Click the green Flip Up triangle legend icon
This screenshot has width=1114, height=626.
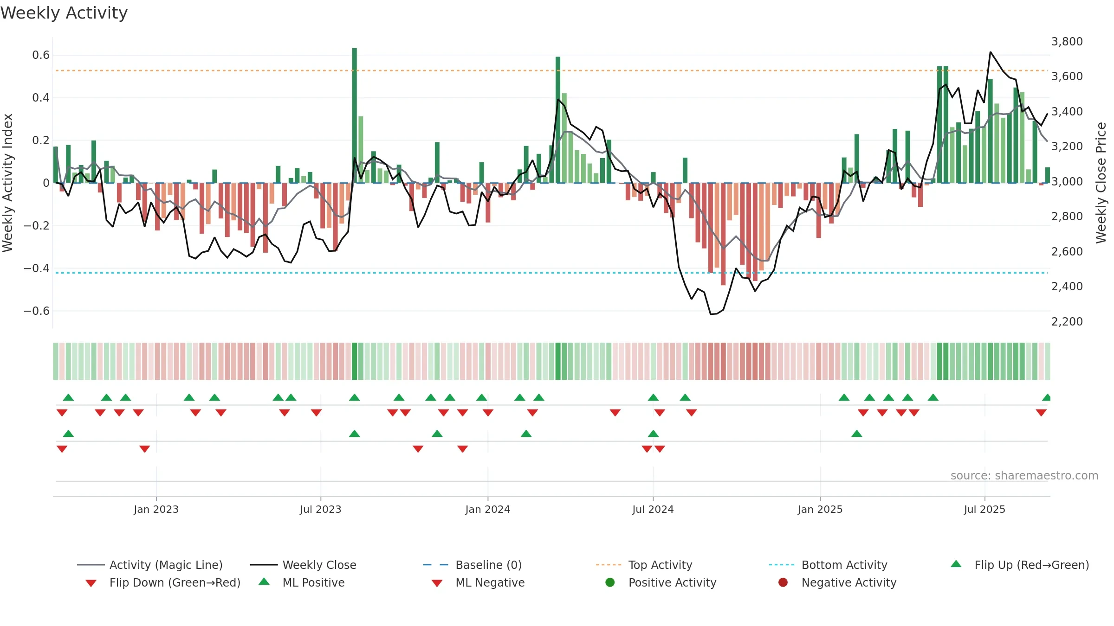956,564
